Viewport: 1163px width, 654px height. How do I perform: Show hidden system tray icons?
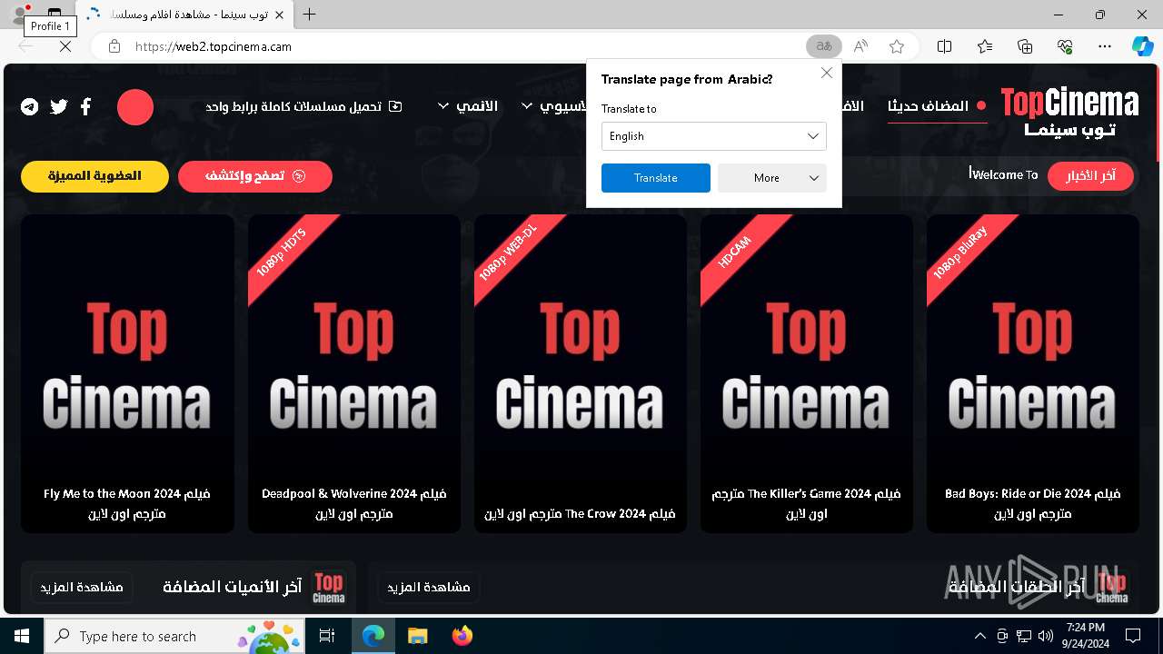[979, 636]
